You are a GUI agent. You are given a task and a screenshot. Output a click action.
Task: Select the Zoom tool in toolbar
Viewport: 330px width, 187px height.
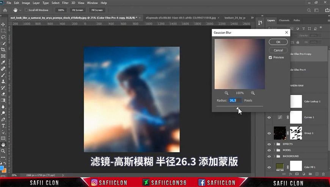tap(3, 151)
